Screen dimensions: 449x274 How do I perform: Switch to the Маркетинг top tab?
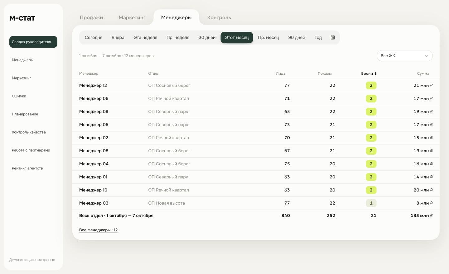[132, 17]
